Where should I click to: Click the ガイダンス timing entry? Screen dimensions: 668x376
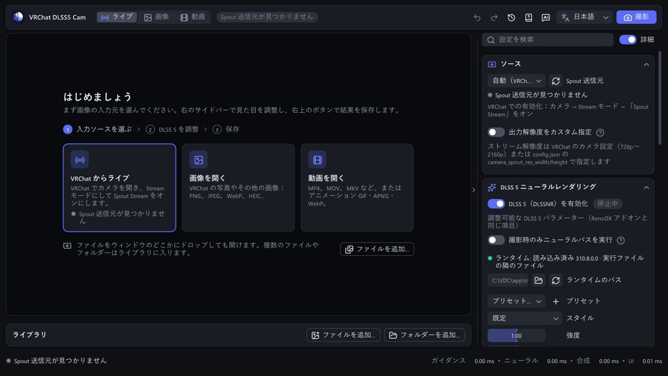pos(463,360)
